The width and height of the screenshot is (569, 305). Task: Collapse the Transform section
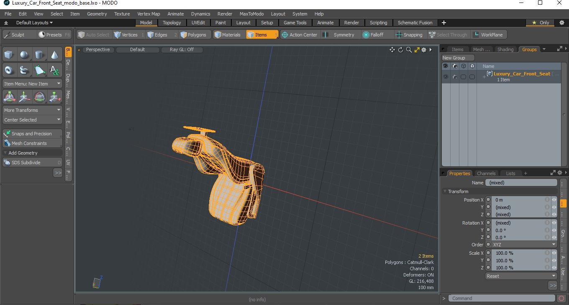445,191
